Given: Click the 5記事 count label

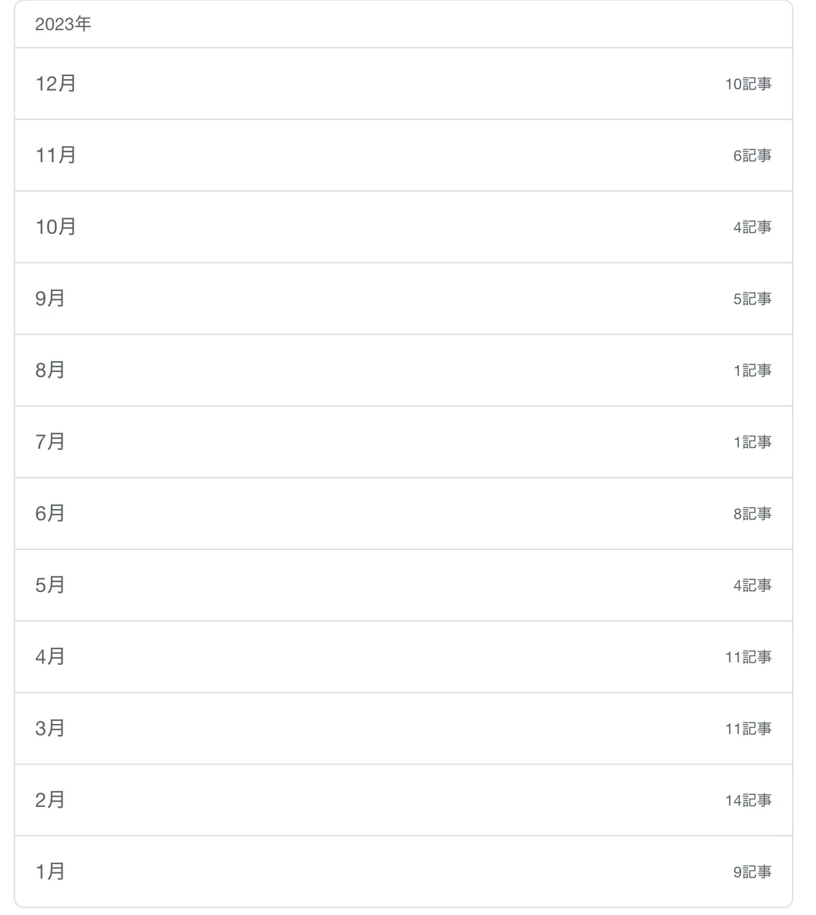Looking at the screenshot, I should 752,299.
